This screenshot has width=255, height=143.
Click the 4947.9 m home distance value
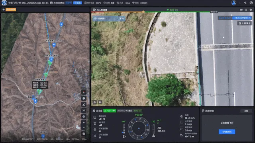click(x=189, y=137)
